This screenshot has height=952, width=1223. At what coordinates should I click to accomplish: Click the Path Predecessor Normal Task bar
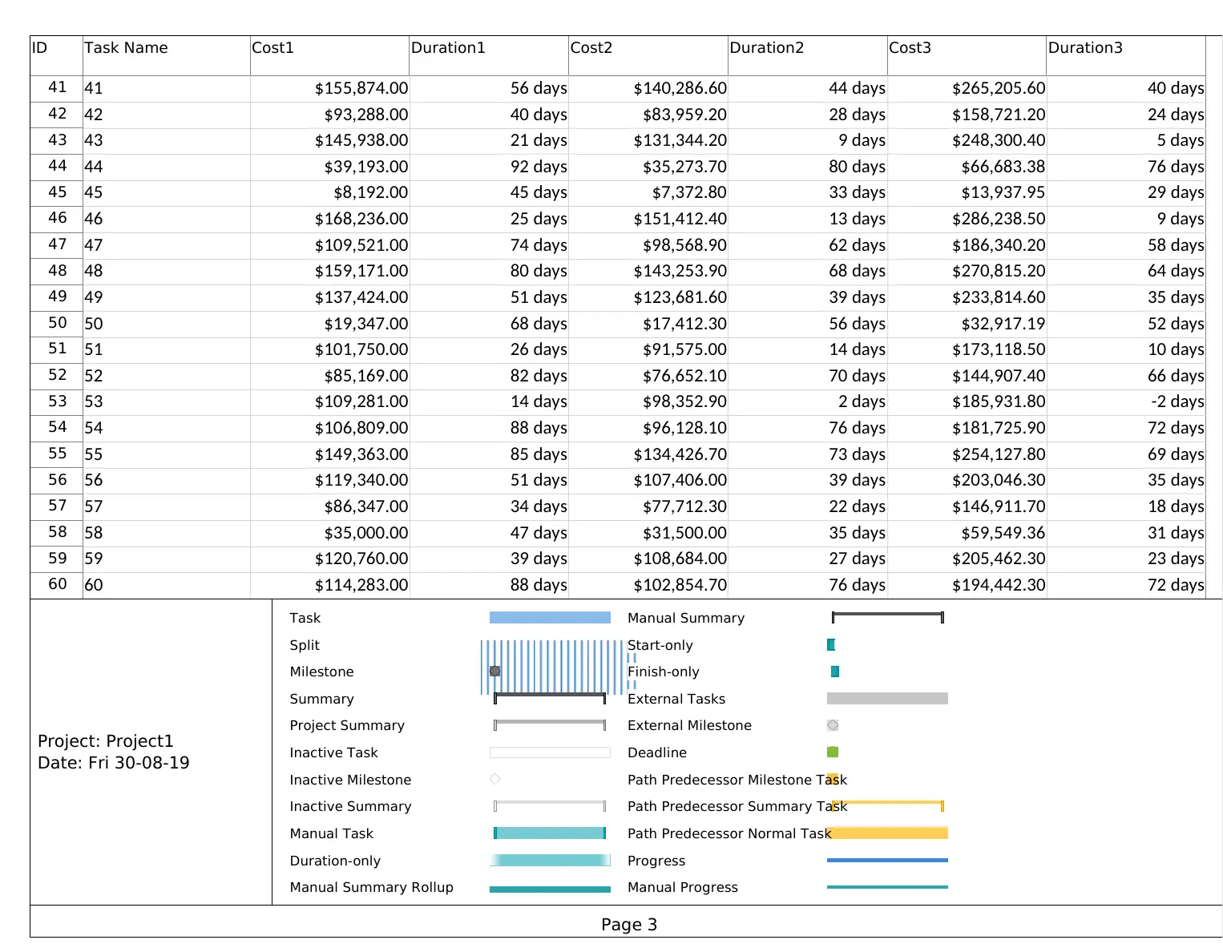click(x=887, y=833)
